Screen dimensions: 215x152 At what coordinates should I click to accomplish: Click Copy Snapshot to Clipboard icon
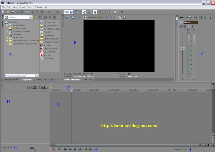(x=120, y=17)
